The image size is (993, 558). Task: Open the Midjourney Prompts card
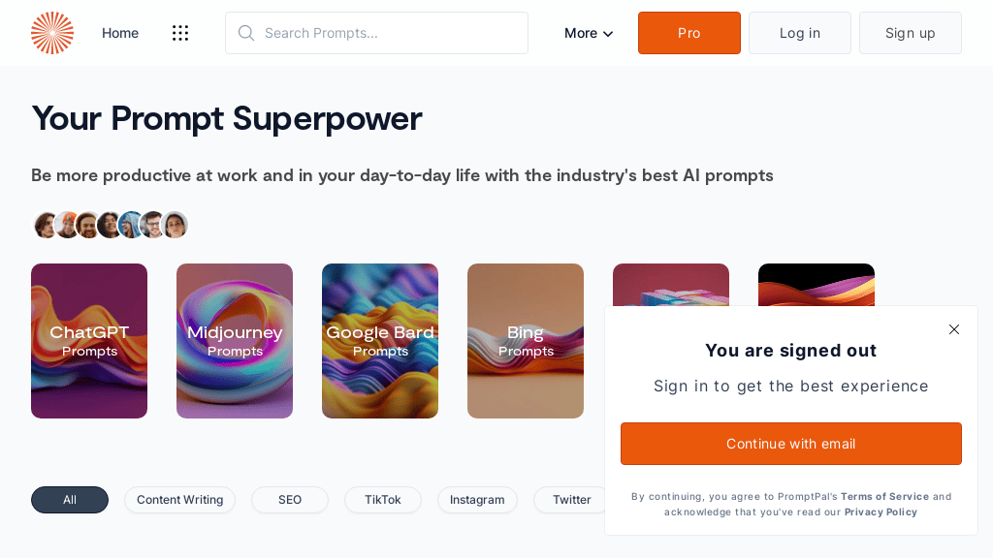coord(235,341)
